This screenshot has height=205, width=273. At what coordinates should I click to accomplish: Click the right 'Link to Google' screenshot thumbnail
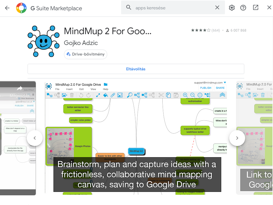[255, 138]
